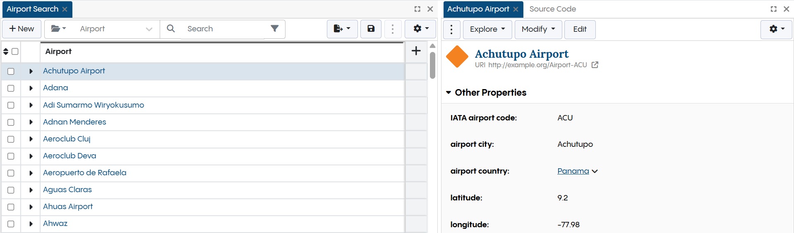Close the Airport Search tab
Screen dimensions: 794x233
tap(65, 9)
